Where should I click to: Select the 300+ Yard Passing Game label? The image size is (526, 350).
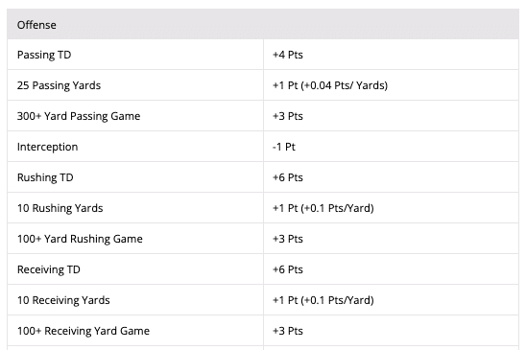(79, 116)
